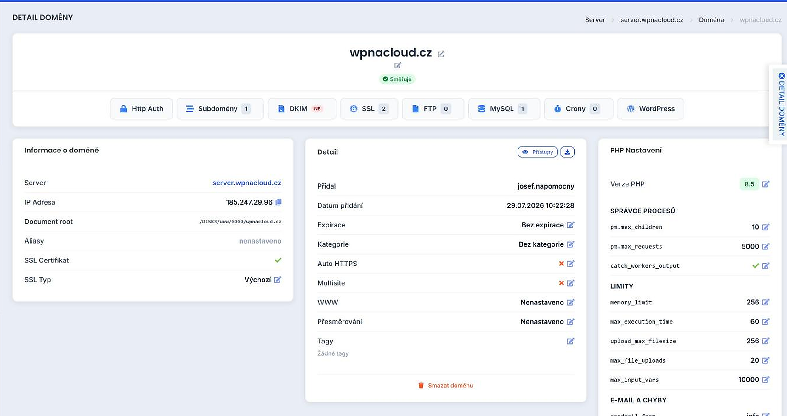Go to Server in breadcrumb
Screen dimensions: 787x416
tap(595, 20)
